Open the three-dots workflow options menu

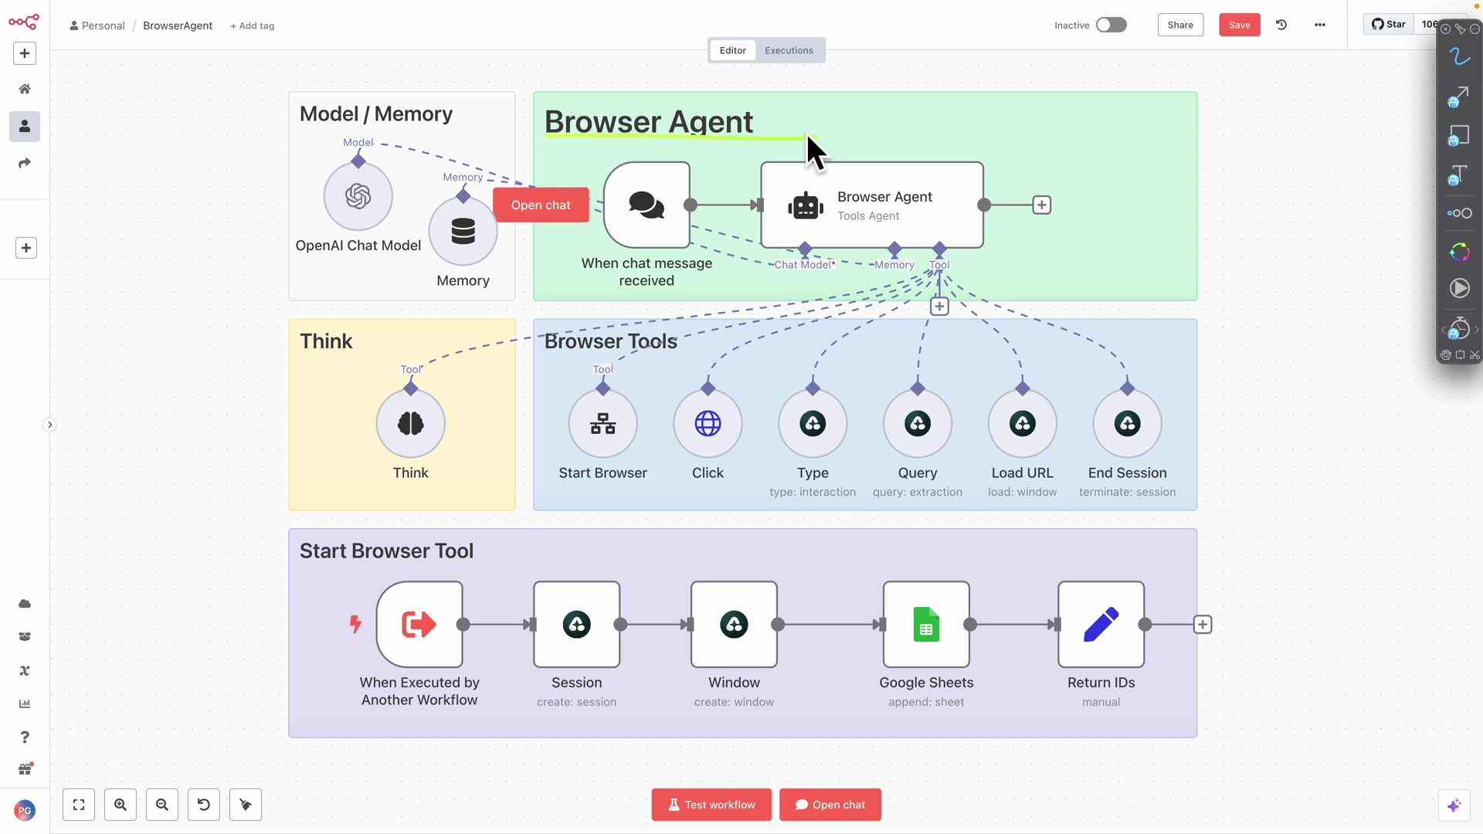coord(1320,25)
